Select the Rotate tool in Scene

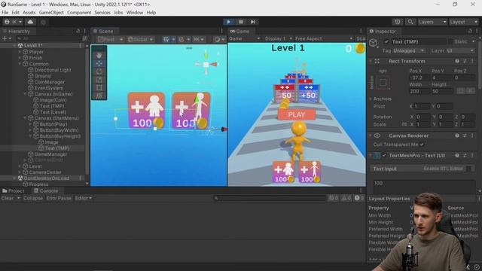pyautogui.click(x=99, y=72)
